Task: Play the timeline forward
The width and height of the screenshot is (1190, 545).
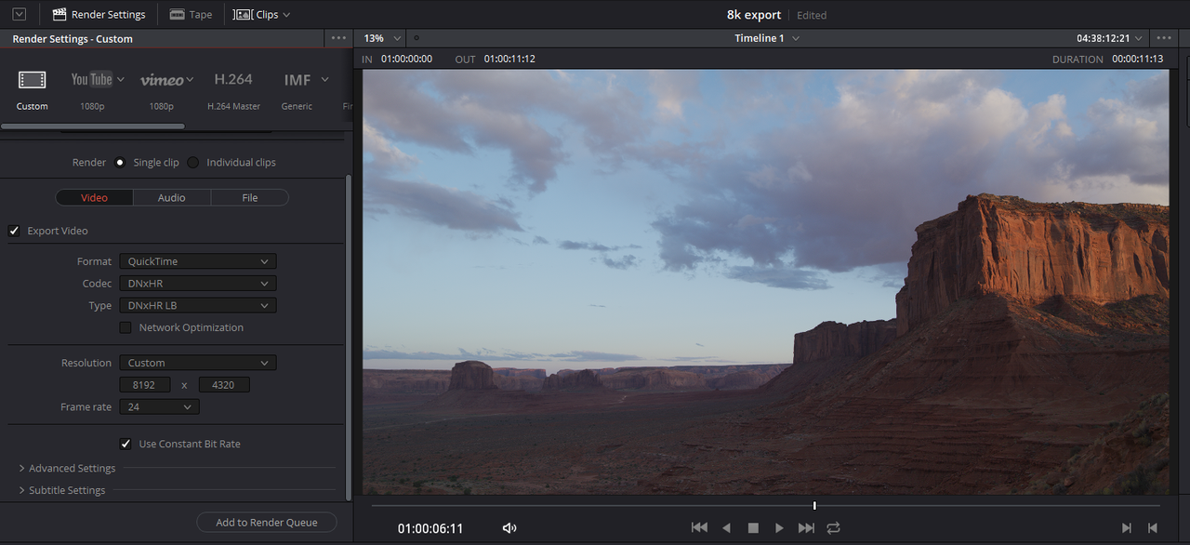Action: pyautogui.click(x=779, y=527)
